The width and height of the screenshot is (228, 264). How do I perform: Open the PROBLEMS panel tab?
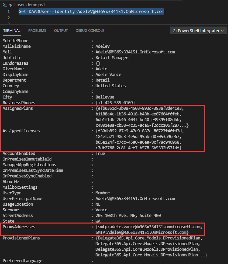pos(37,31)
